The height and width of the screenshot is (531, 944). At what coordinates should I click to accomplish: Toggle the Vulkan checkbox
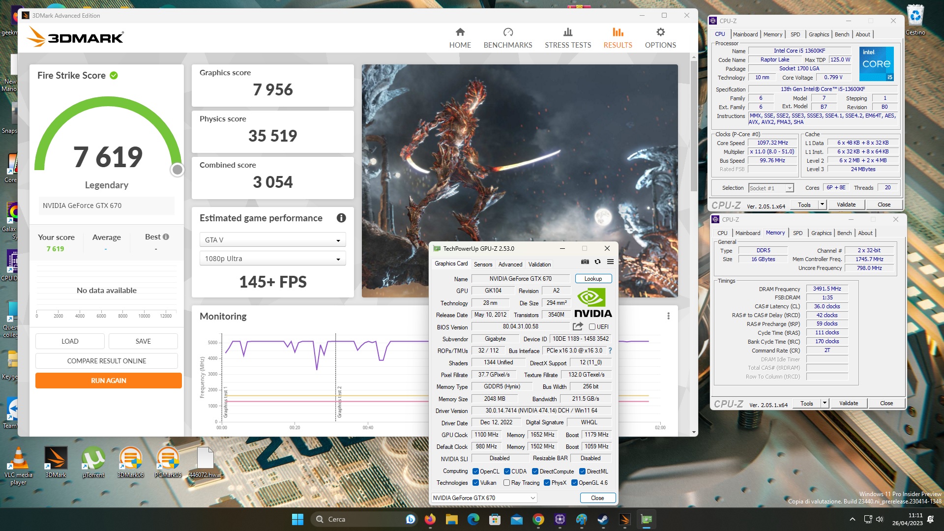pyautogui.click(x=475, y=483)
